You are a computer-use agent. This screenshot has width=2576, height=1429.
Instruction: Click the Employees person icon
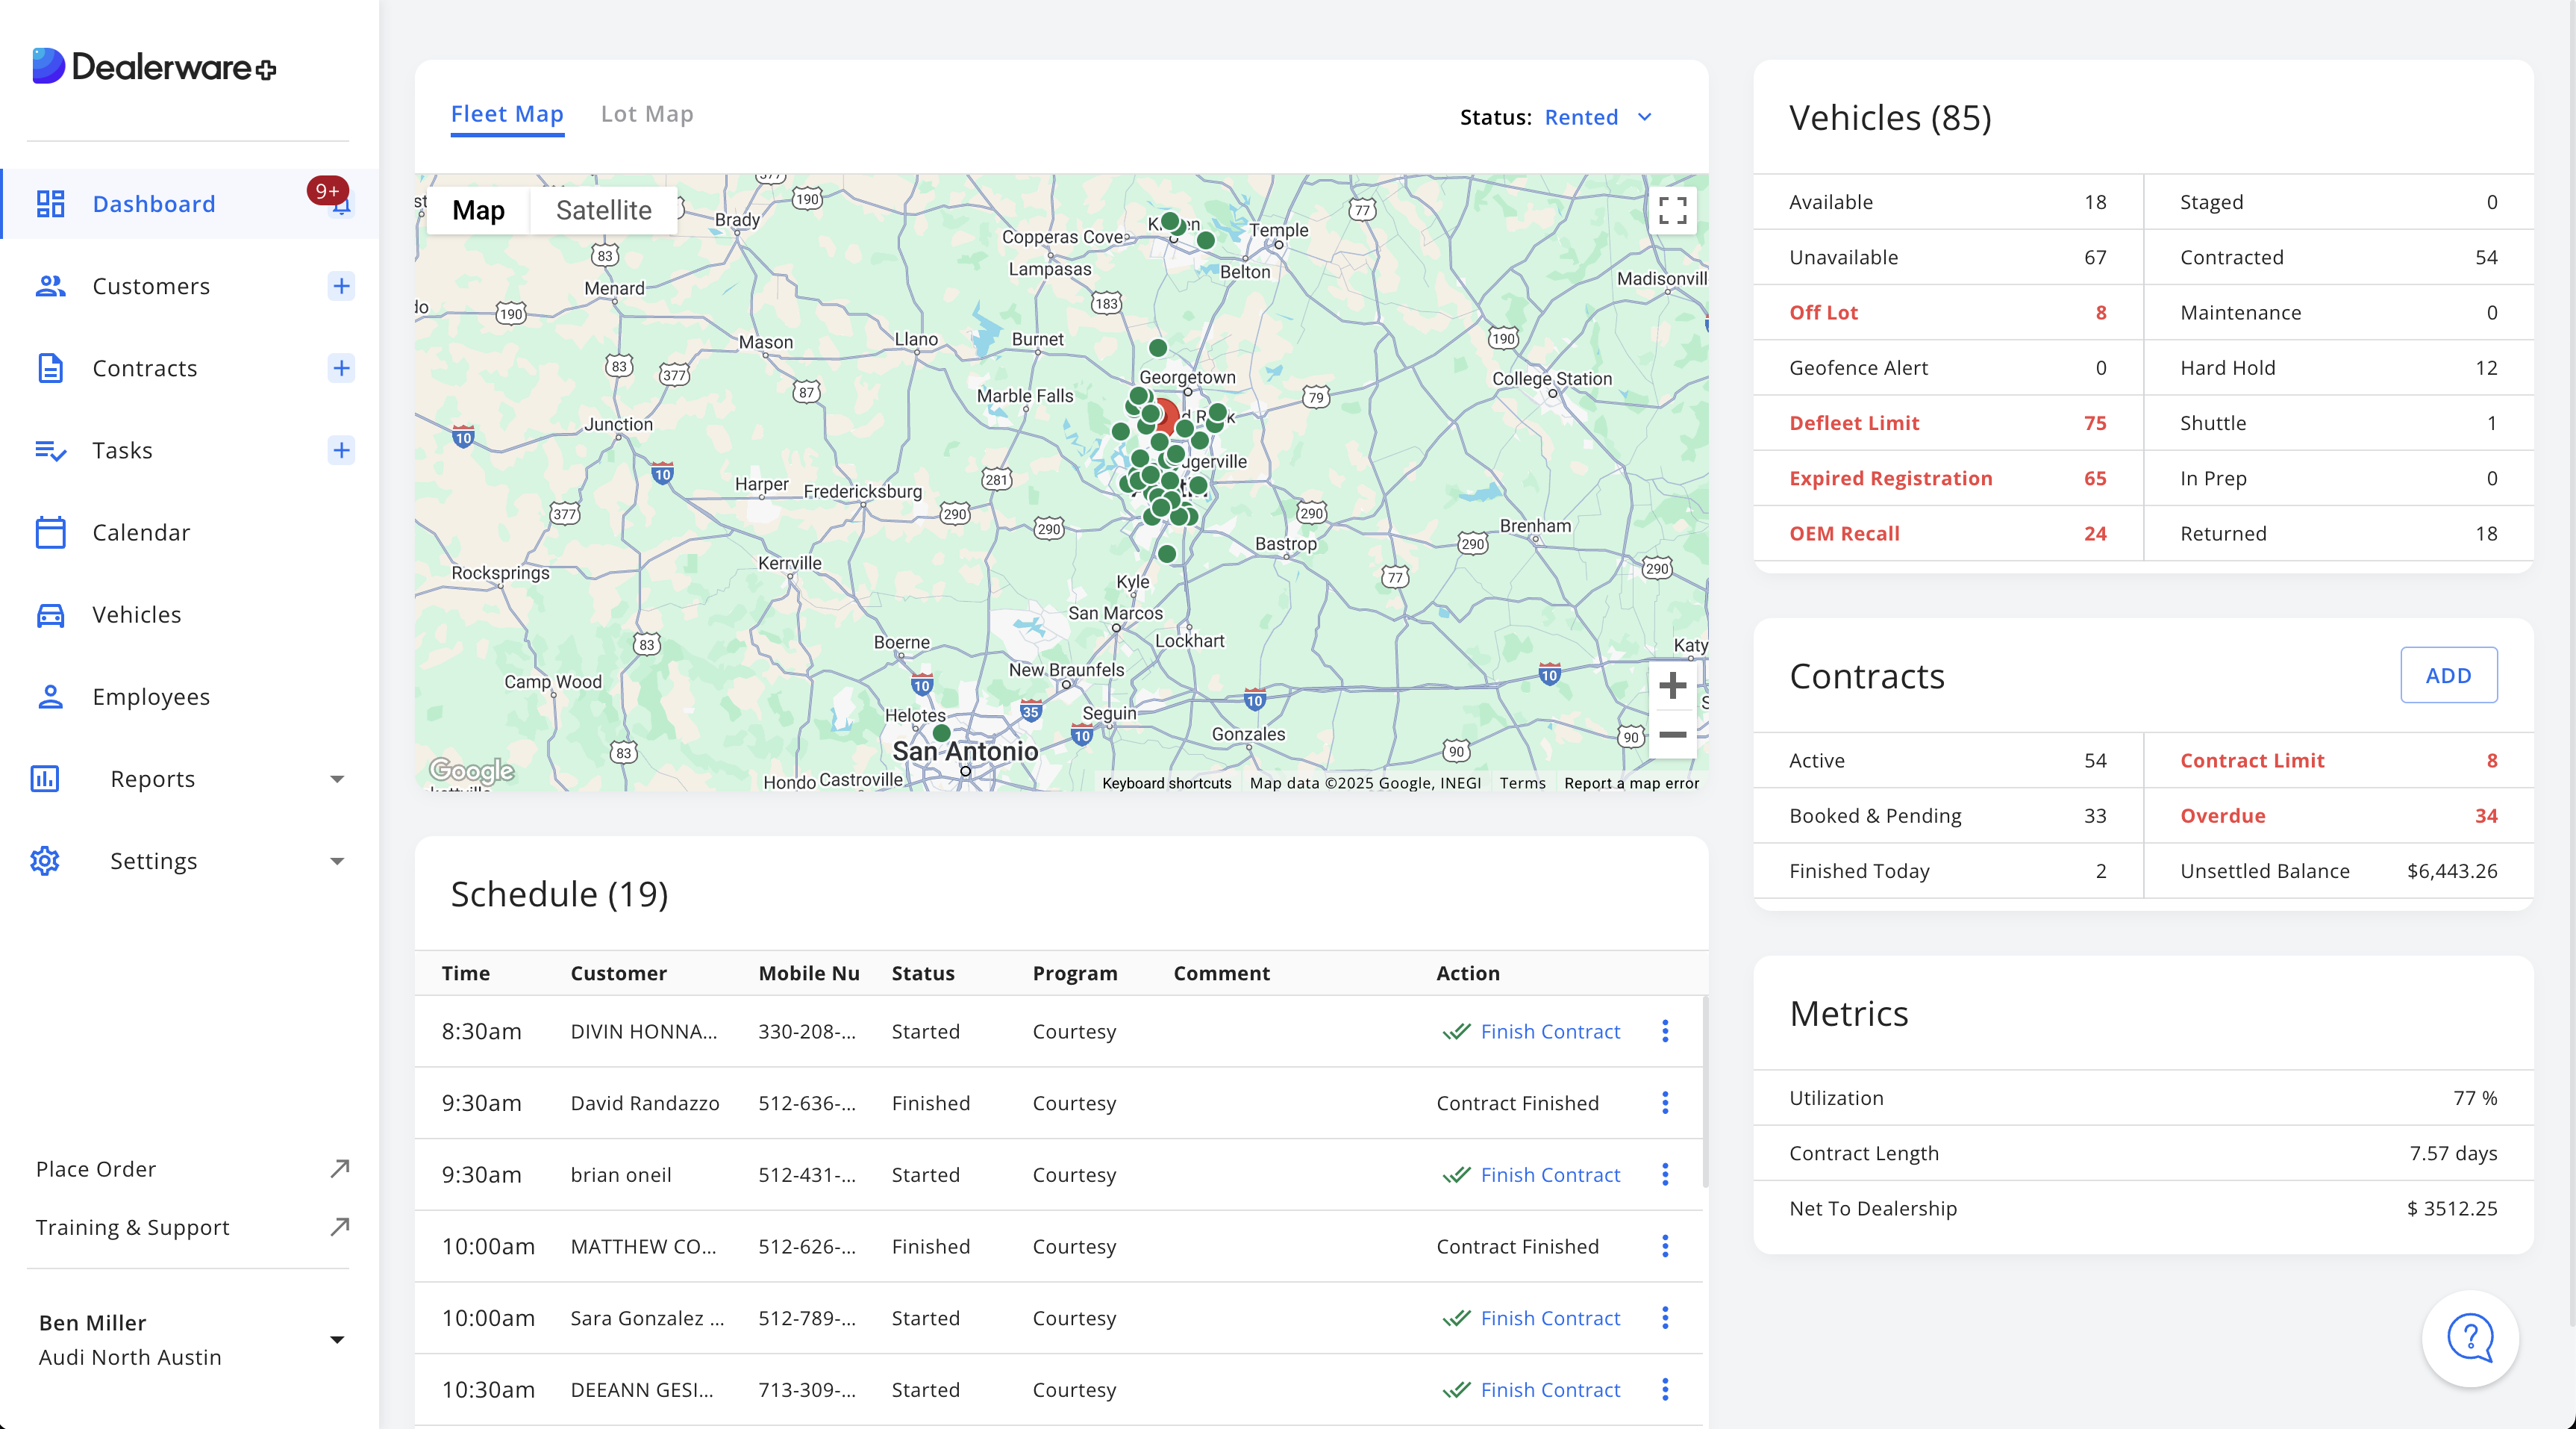[50, 697]
